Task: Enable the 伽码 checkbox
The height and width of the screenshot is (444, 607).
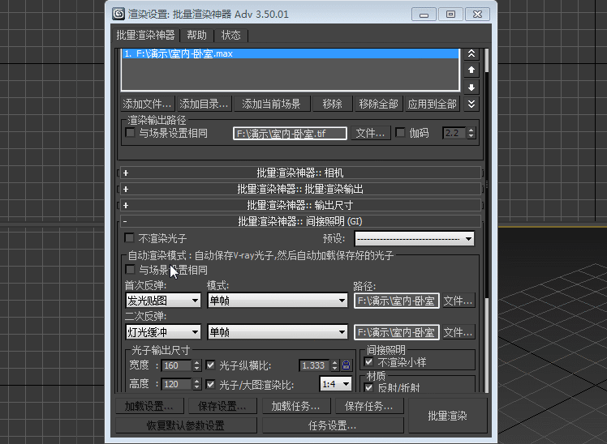Action: pyautogui.click(x=400, y=133)
